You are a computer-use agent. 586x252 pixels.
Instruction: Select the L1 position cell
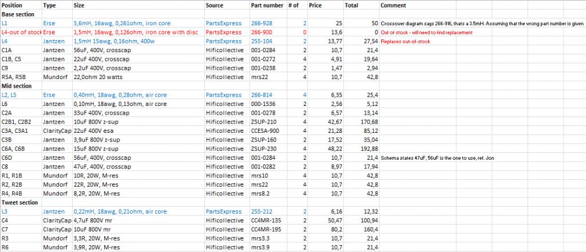click(21, 23)
